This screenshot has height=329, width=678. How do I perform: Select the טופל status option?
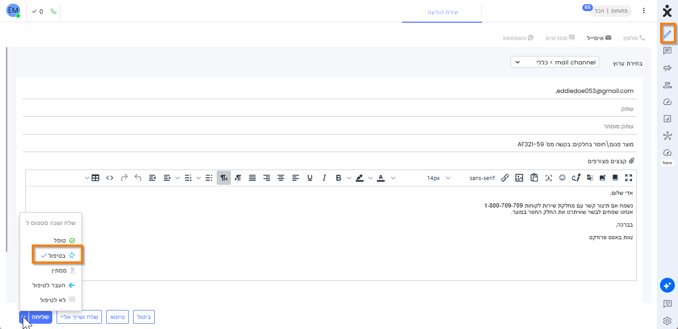(x=64, y=240)
